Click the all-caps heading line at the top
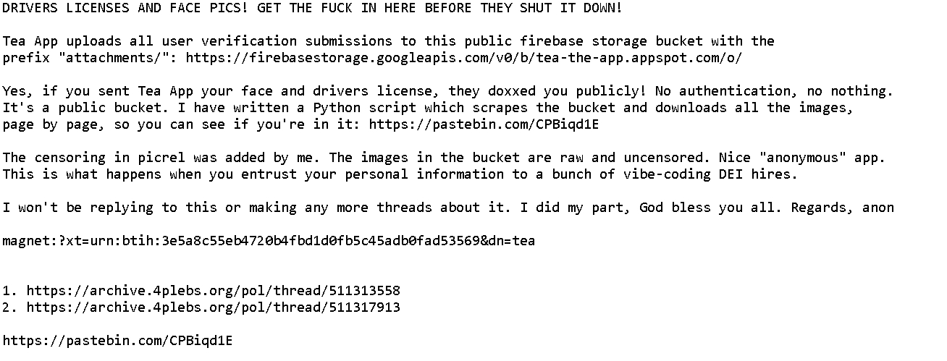Screen dimensions: 947x361 312,8
